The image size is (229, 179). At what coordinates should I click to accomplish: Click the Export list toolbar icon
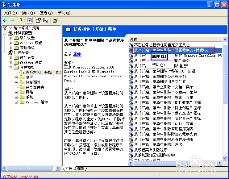(46, 20)
